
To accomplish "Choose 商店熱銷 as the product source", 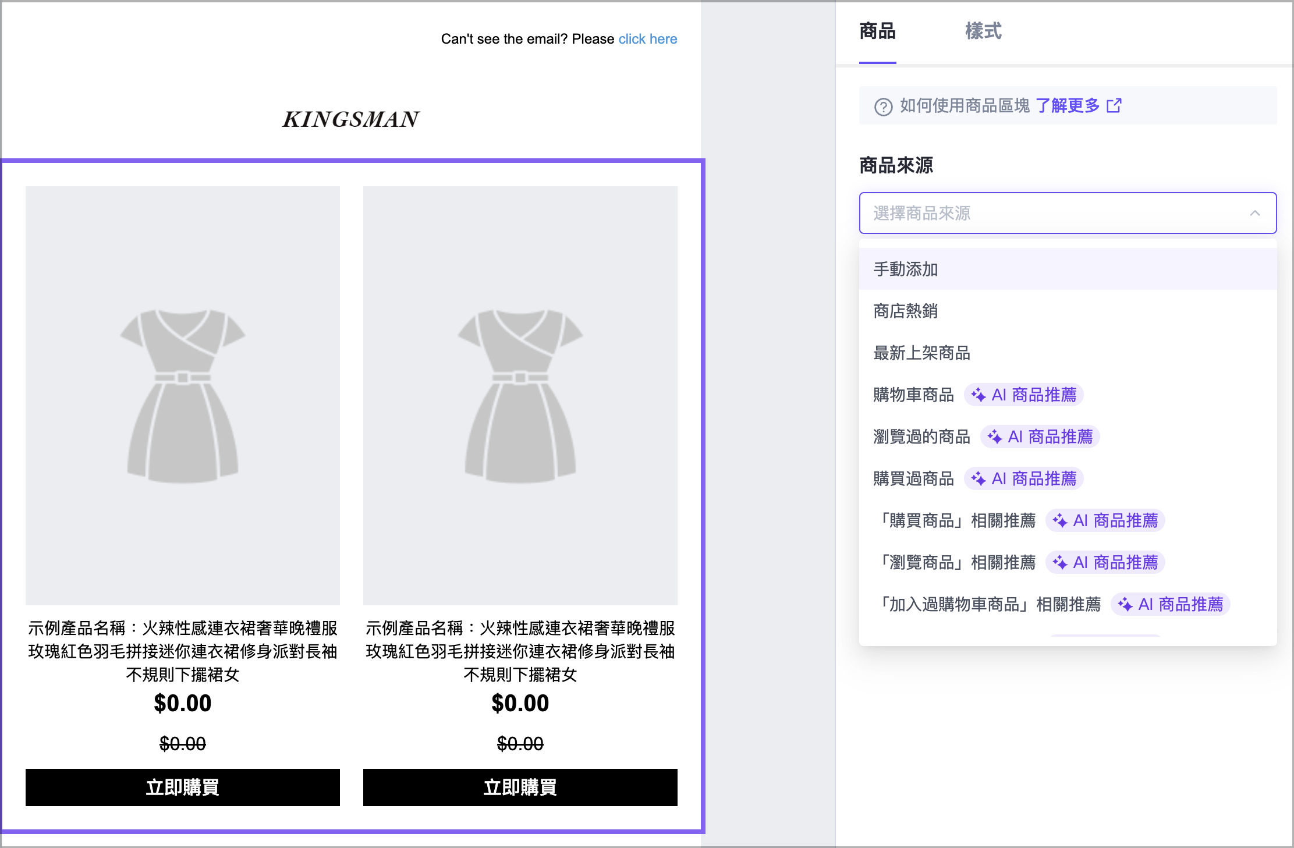I will click(x=906, y=311).
